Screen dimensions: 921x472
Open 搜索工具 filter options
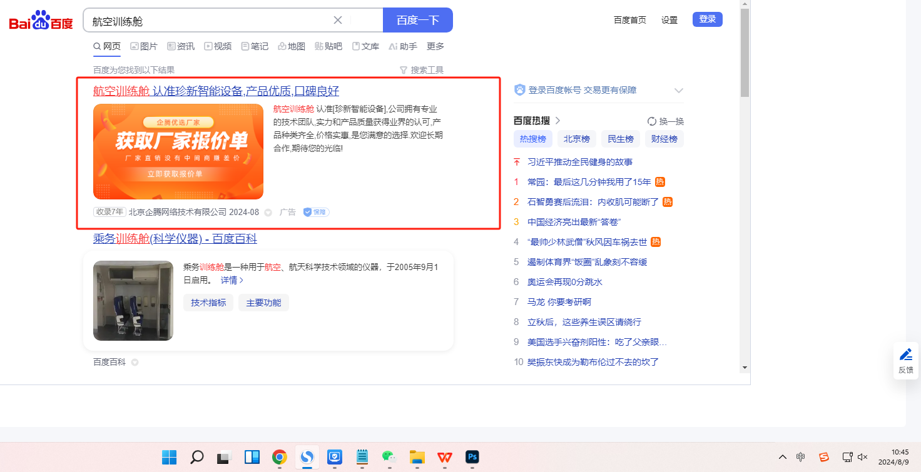click(421, 70)
